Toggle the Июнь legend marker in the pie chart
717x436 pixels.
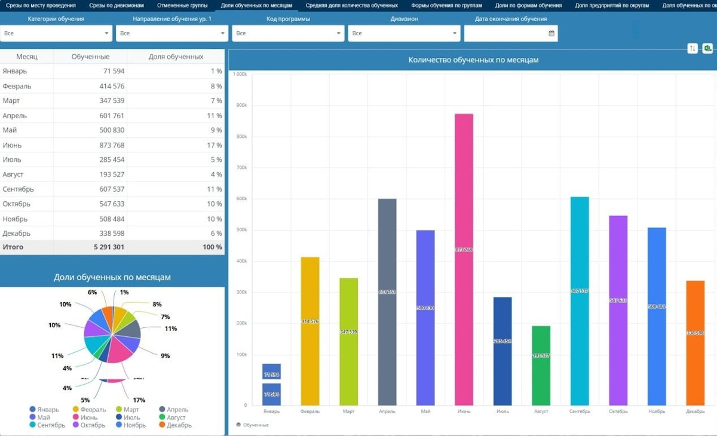pyautogui.click(x=76, y=417)
